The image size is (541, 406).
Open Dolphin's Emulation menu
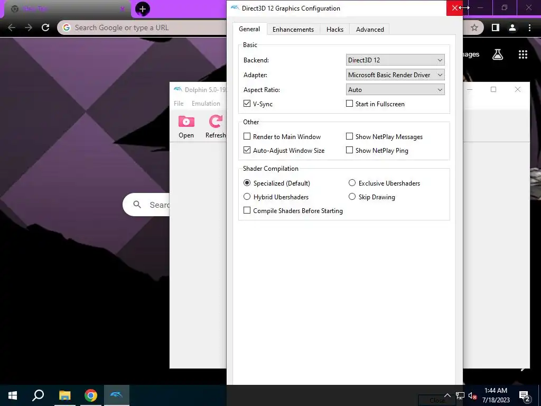(206, 104)
